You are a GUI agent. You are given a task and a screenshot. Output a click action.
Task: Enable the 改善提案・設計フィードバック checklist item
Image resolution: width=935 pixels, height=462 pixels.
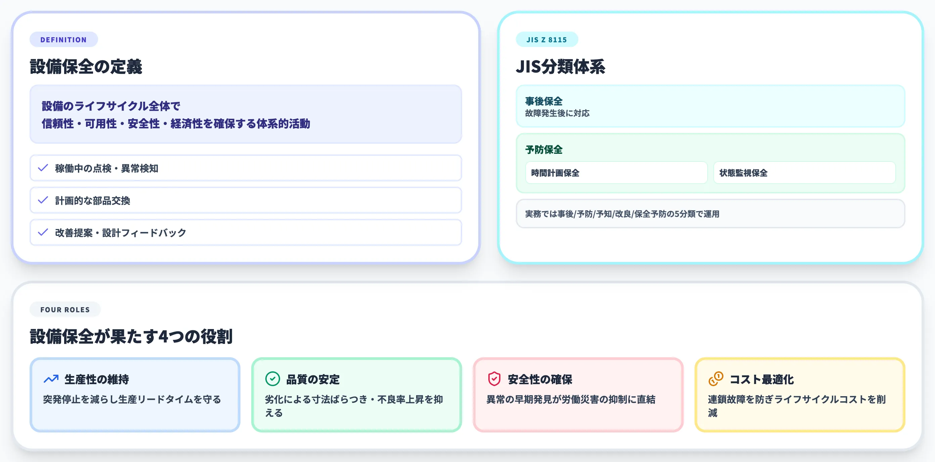246,232
